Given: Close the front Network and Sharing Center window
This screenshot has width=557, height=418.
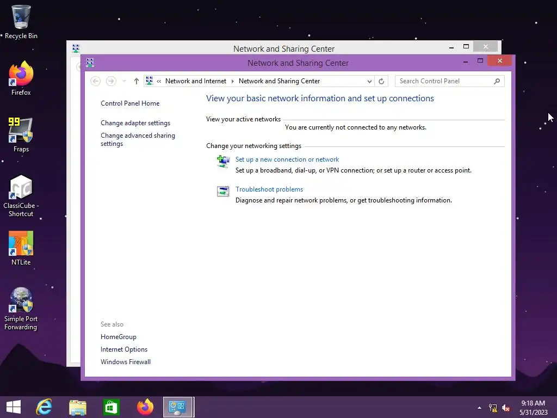Looking at the screenshot, I should 499,61.
